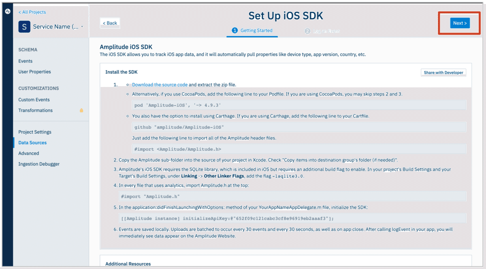This screenshot has height=269, width=486.
Task: Click the Back button
Action: (110, 23)
